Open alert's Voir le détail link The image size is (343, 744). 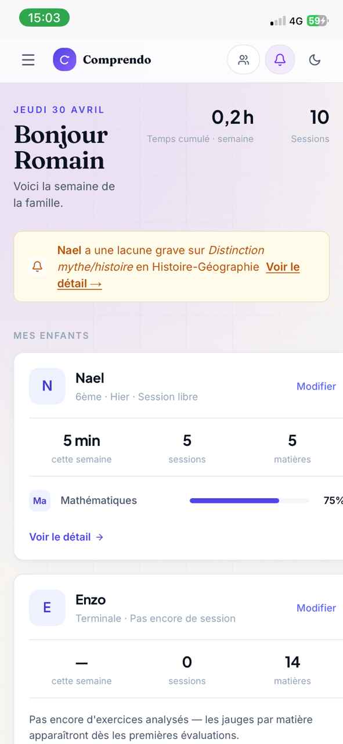[x=179, y=276]
